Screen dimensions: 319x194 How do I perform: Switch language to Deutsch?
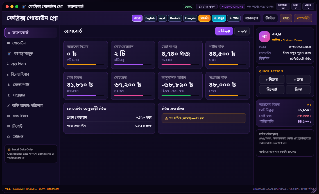(175, 18)
